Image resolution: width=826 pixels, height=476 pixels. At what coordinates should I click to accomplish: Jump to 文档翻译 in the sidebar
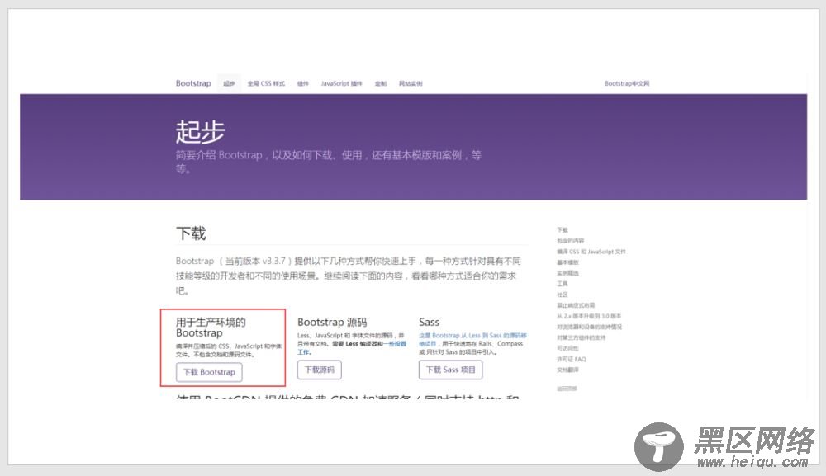coord(568,370)
